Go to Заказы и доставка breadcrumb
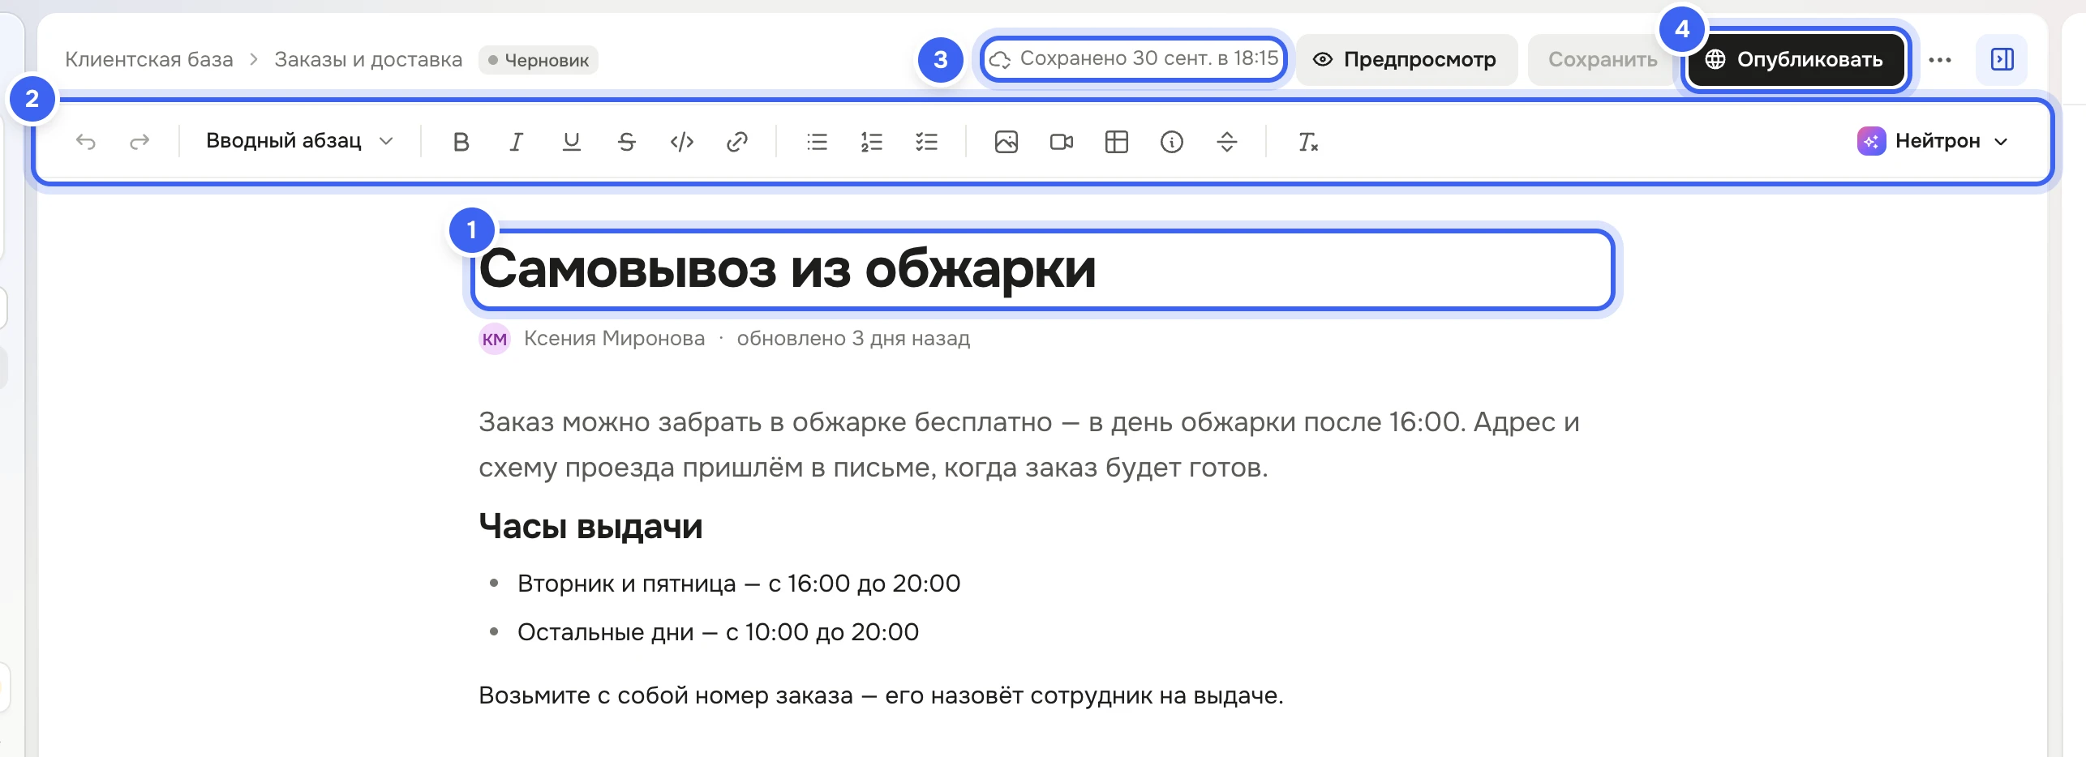 pos(368,59)
